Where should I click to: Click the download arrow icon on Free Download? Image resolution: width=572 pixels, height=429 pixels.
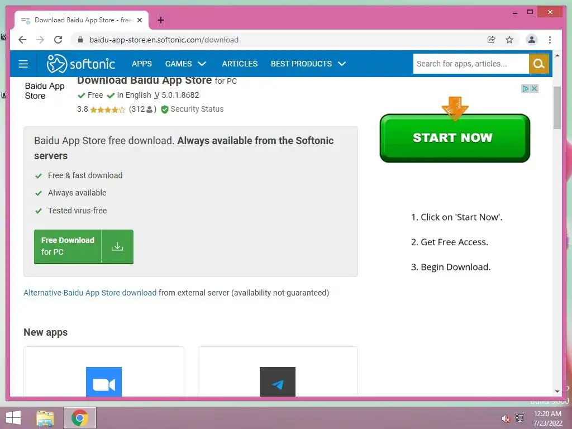pyautogui.click(x=117, y=246)
